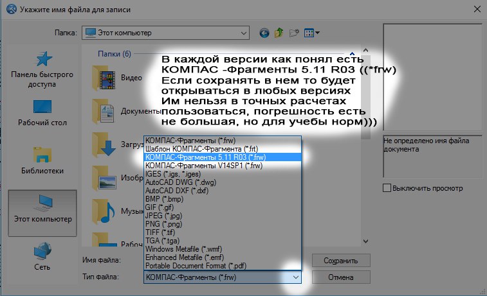Choose BMP (*.bmp) format
This screenshot has width=487, height=296.
[223, 199]
